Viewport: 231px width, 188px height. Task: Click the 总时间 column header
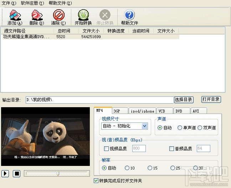click(x=66, y=31)
